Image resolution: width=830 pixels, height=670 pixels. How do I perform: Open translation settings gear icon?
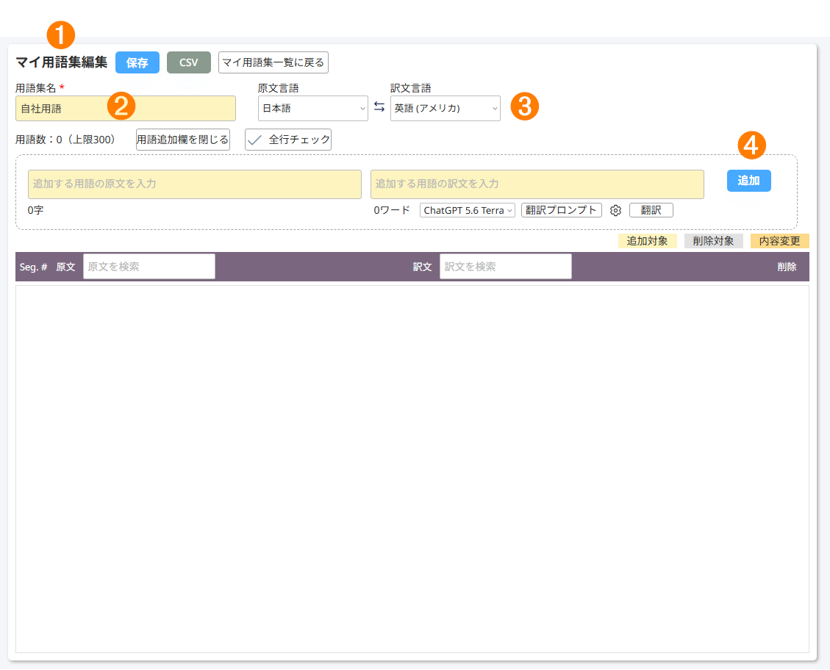615,210
